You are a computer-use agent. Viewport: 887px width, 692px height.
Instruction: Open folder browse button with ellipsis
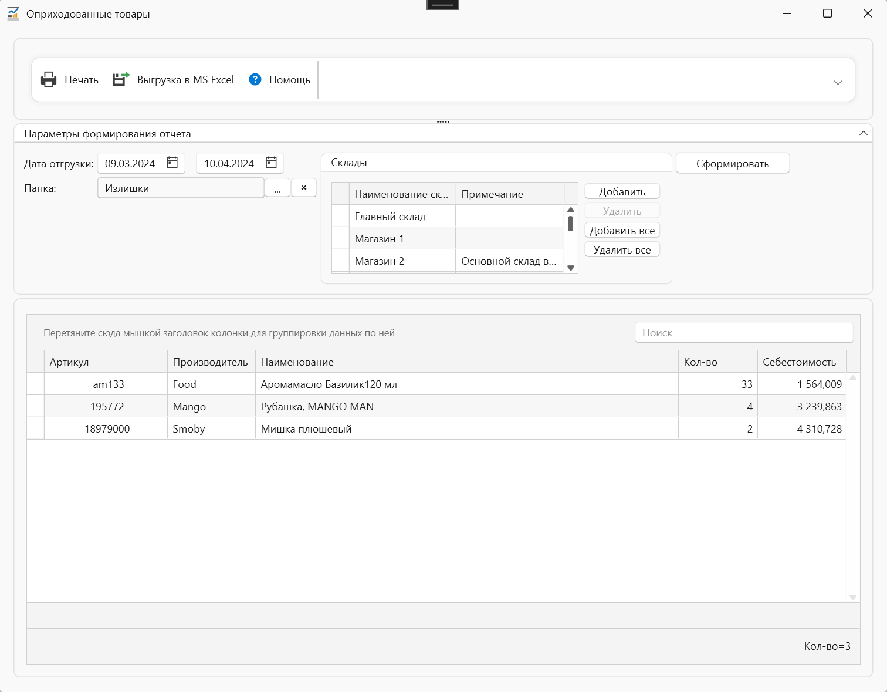[277, 188]
